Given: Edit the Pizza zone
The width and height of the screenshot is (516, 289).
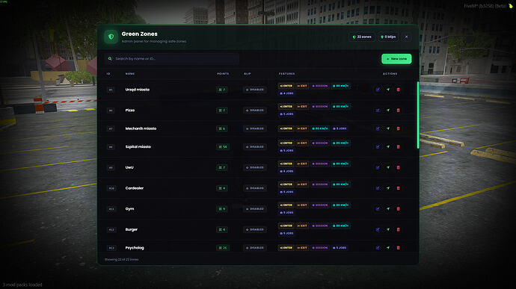Looking at the screenshot, I should 378,110.
